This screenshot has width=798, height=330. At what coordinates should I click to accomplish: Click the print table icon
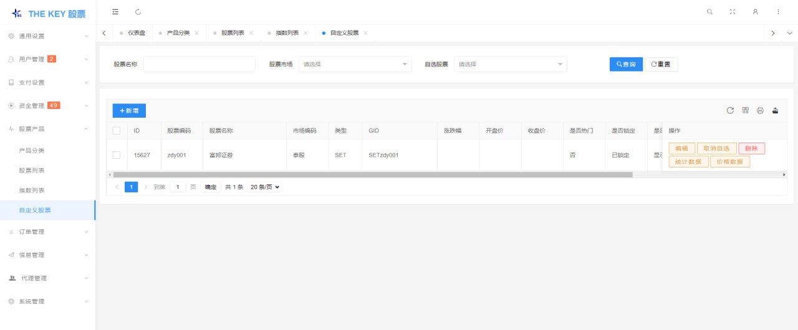pyautogui.click(x=760, y=111)
